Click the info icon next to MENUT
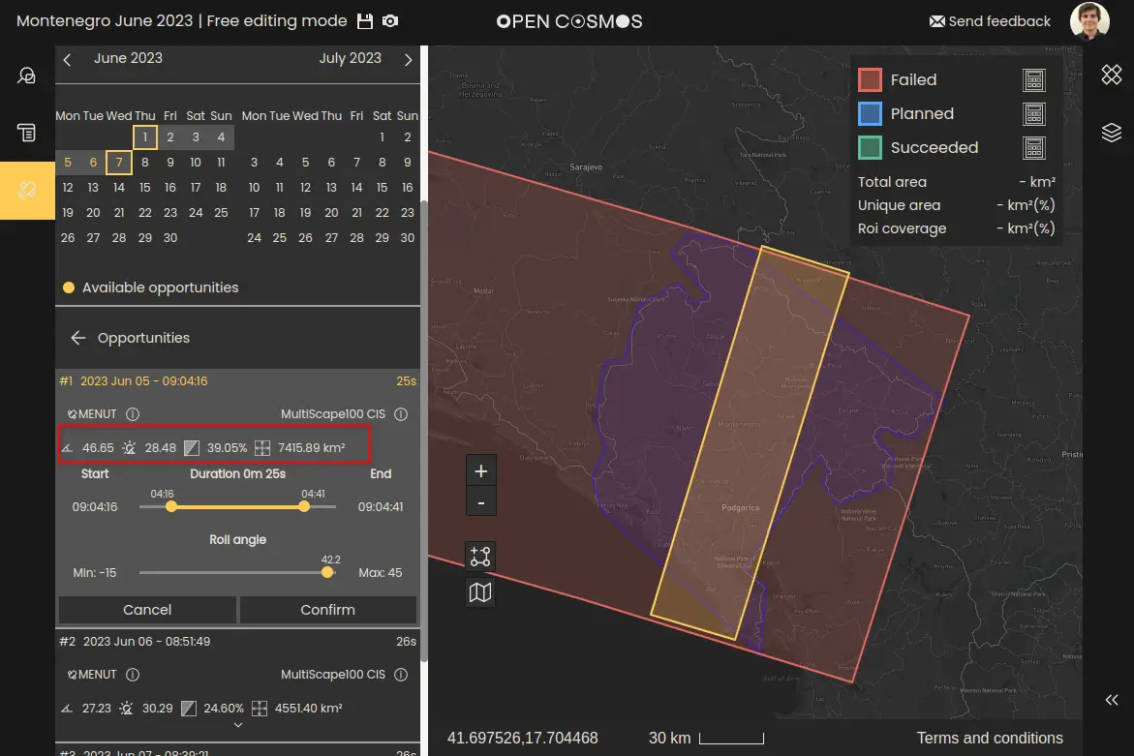 [x=133, y=414]
